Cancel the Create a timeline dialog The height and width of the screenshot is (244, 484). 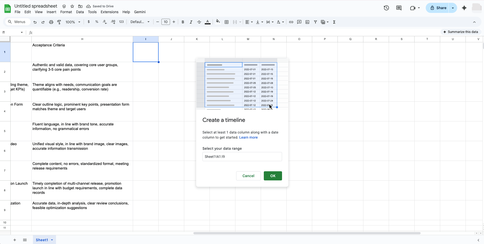(x=248, y=176)
